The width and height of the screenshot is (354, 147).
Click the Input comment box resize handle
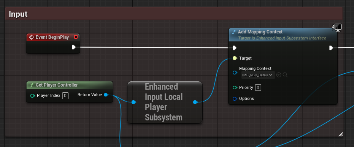point(340,134)
